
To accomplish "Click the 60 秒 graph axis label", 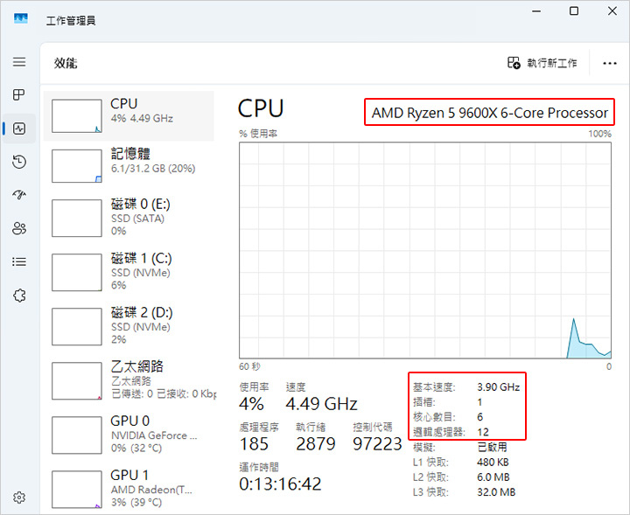I will pos(249,366).
